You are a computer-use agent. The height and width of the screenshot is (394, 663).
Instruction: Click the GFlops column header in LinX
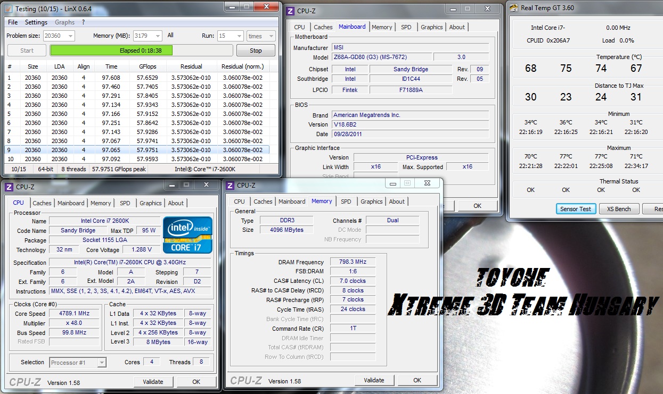(x=147, y=66)
